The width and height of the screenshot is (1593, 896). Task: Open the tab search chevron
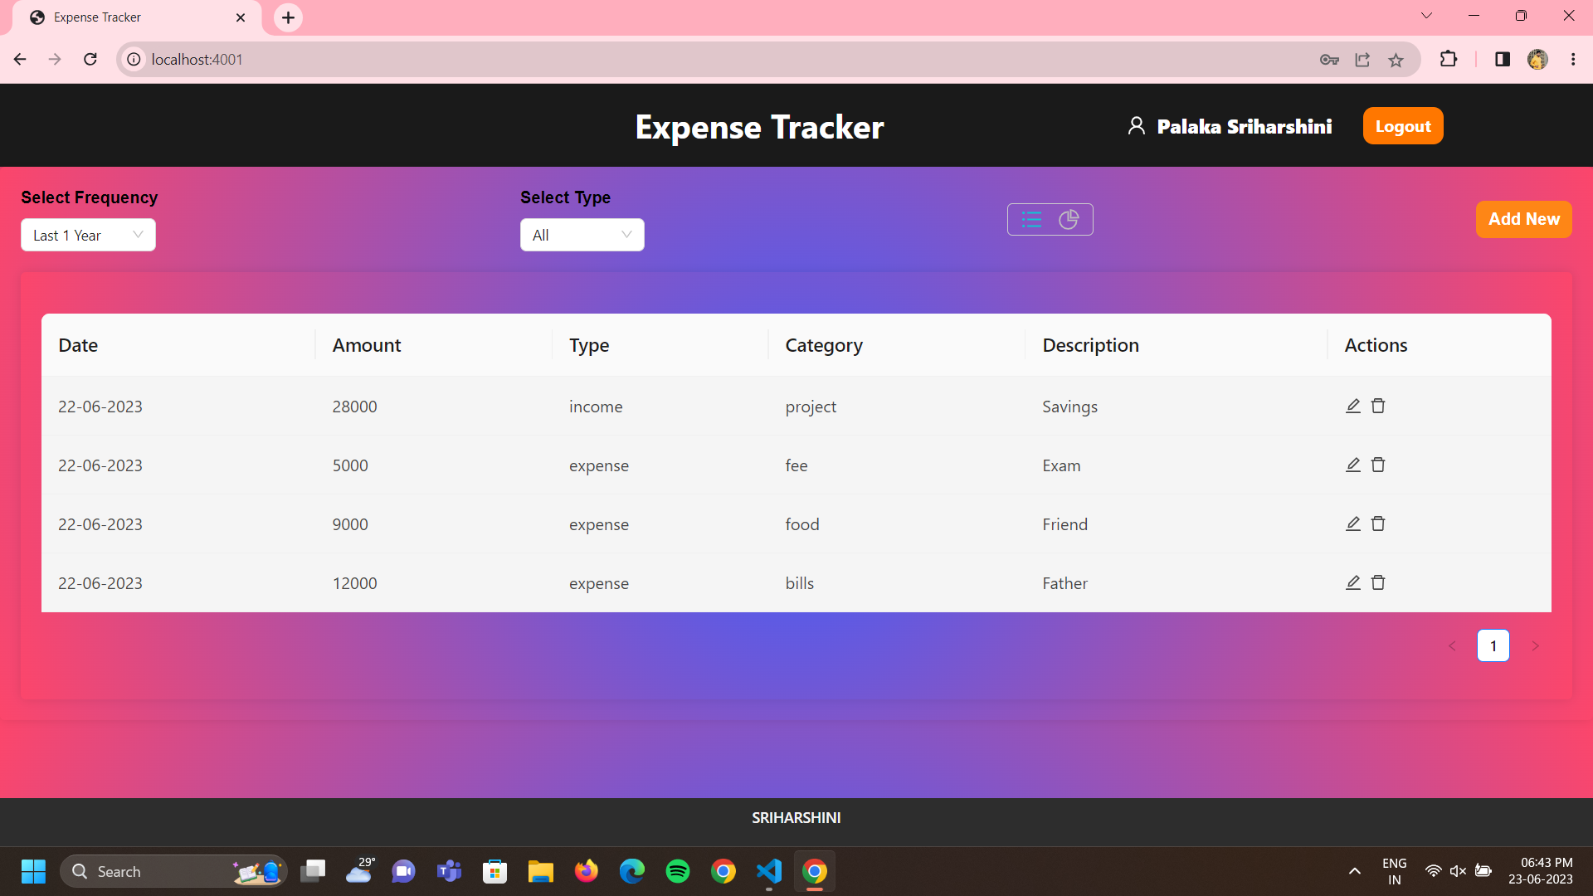1427,16
